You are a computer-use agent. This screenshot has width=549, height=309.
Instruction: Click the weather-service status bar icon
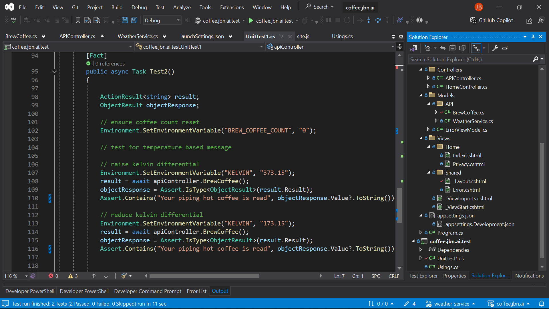point(449,304)
